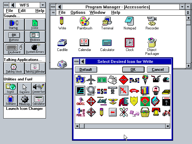Click the Buttons sounds button

click(14, 36)
